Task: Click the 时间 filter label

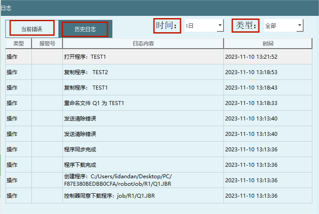Action: pyautogui.click(x=167, y=26)
